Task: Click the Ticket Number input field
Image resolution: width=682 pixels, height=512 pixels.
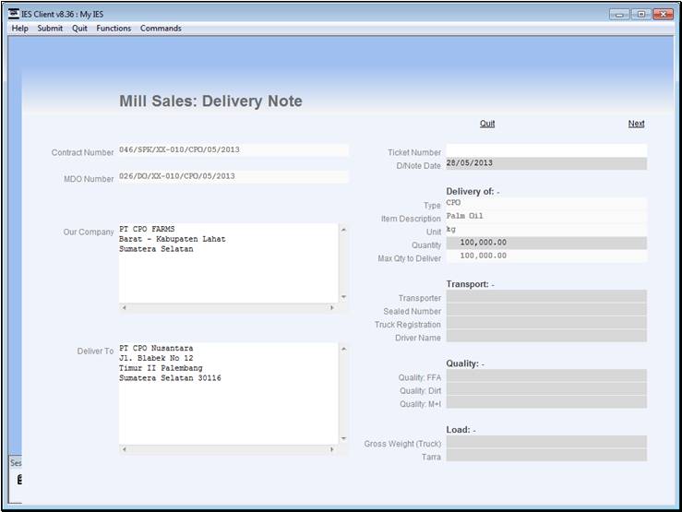Action: 546,150
